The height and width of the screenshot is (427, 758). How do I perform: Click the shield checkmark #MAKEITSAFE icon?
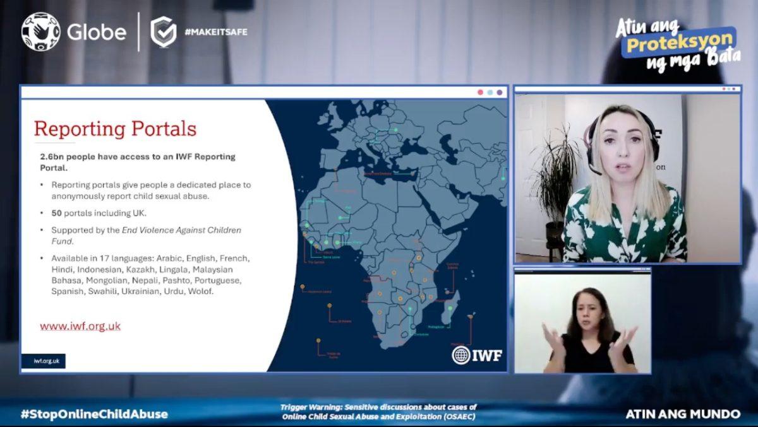tap(163, 32)
